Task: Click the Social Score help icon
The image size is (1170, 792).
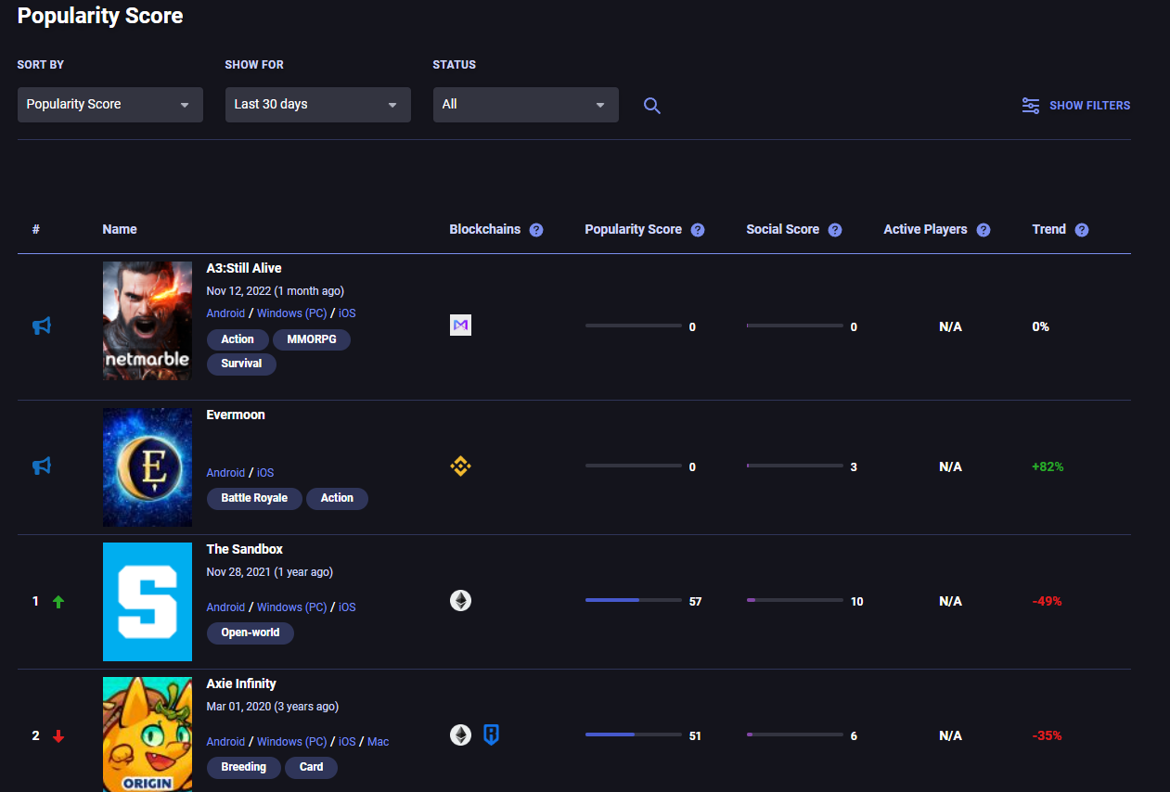Action: coord(835,230)
